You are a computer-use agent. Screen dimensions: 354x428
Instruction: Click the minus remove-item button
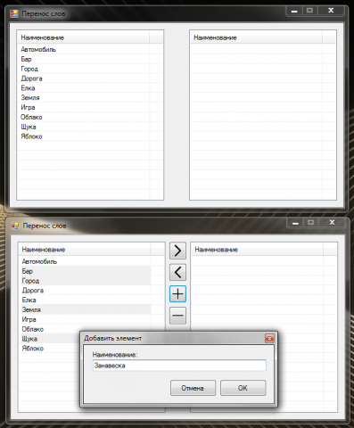coord(177,316)
